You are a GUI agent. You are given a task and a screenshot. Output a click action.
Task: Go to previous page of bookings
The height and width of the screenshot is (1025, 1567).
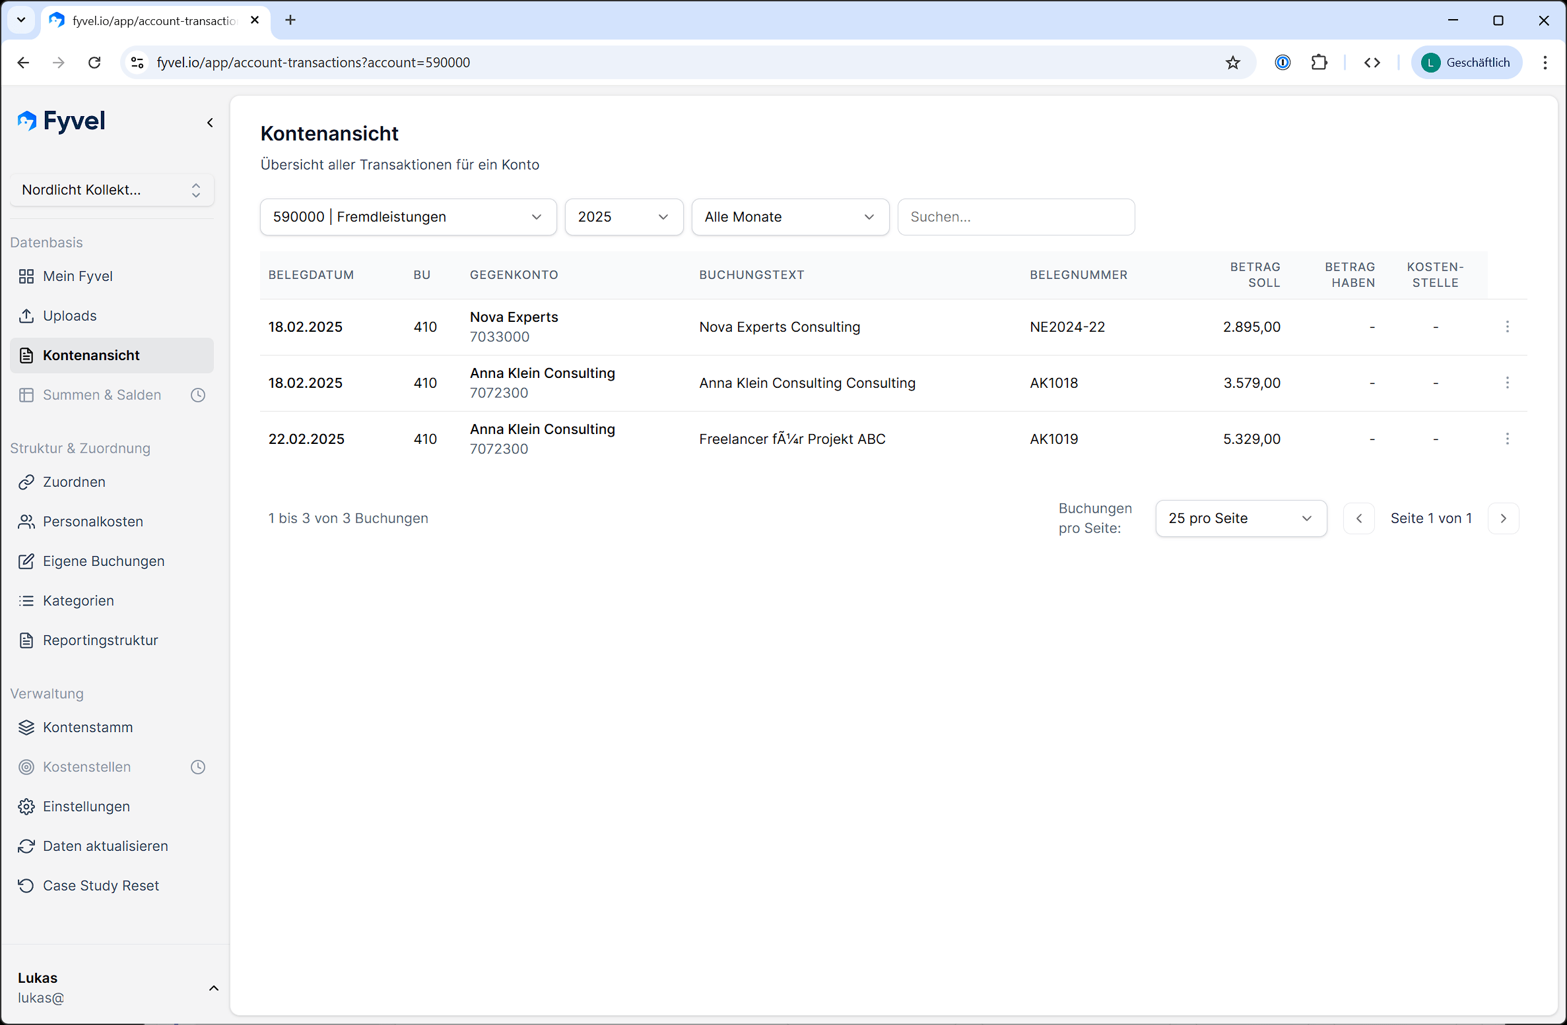click(x=1359, y=518)
